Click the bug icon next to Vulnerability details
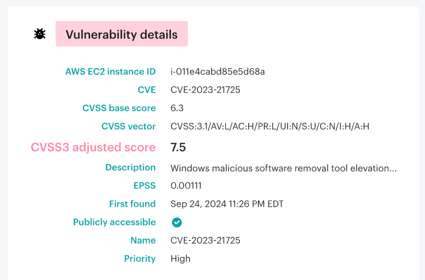Viewport: 425px width, 280px height. click(x=39, y=33)
